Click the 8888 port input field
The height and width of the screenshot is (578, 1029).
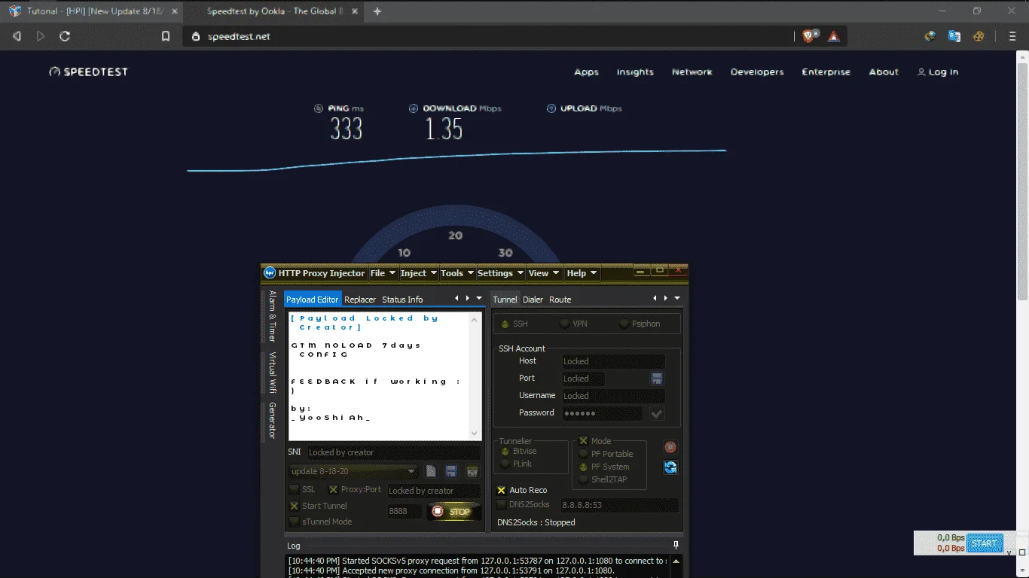[x=404, y=511]
